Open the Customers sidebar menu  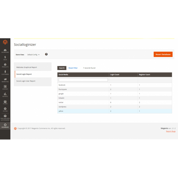pos(5,73)
